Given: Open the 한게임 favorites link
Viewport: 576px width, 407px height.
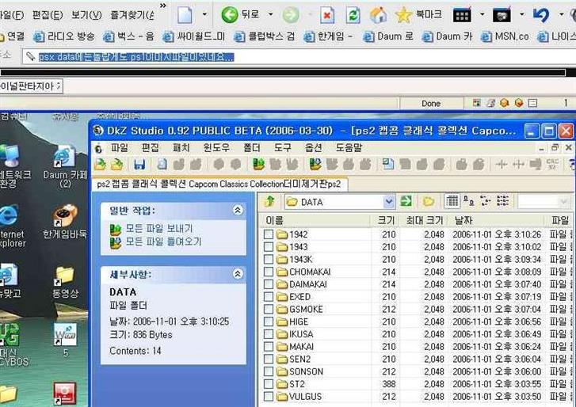Looking at the screenshot, I should point(328,36).
